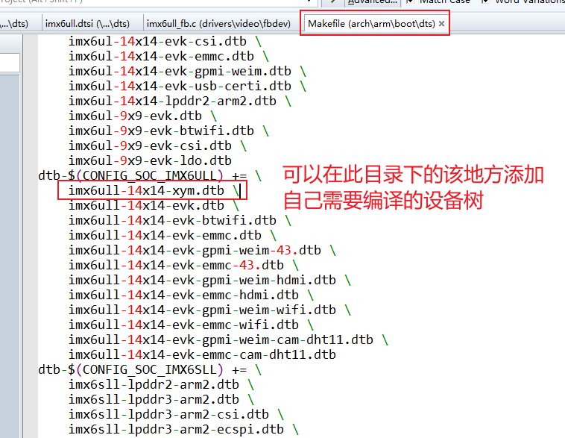Click the line imx6ull-14x14-evk-emmc-hdmi.dtb

click(191, 295)
